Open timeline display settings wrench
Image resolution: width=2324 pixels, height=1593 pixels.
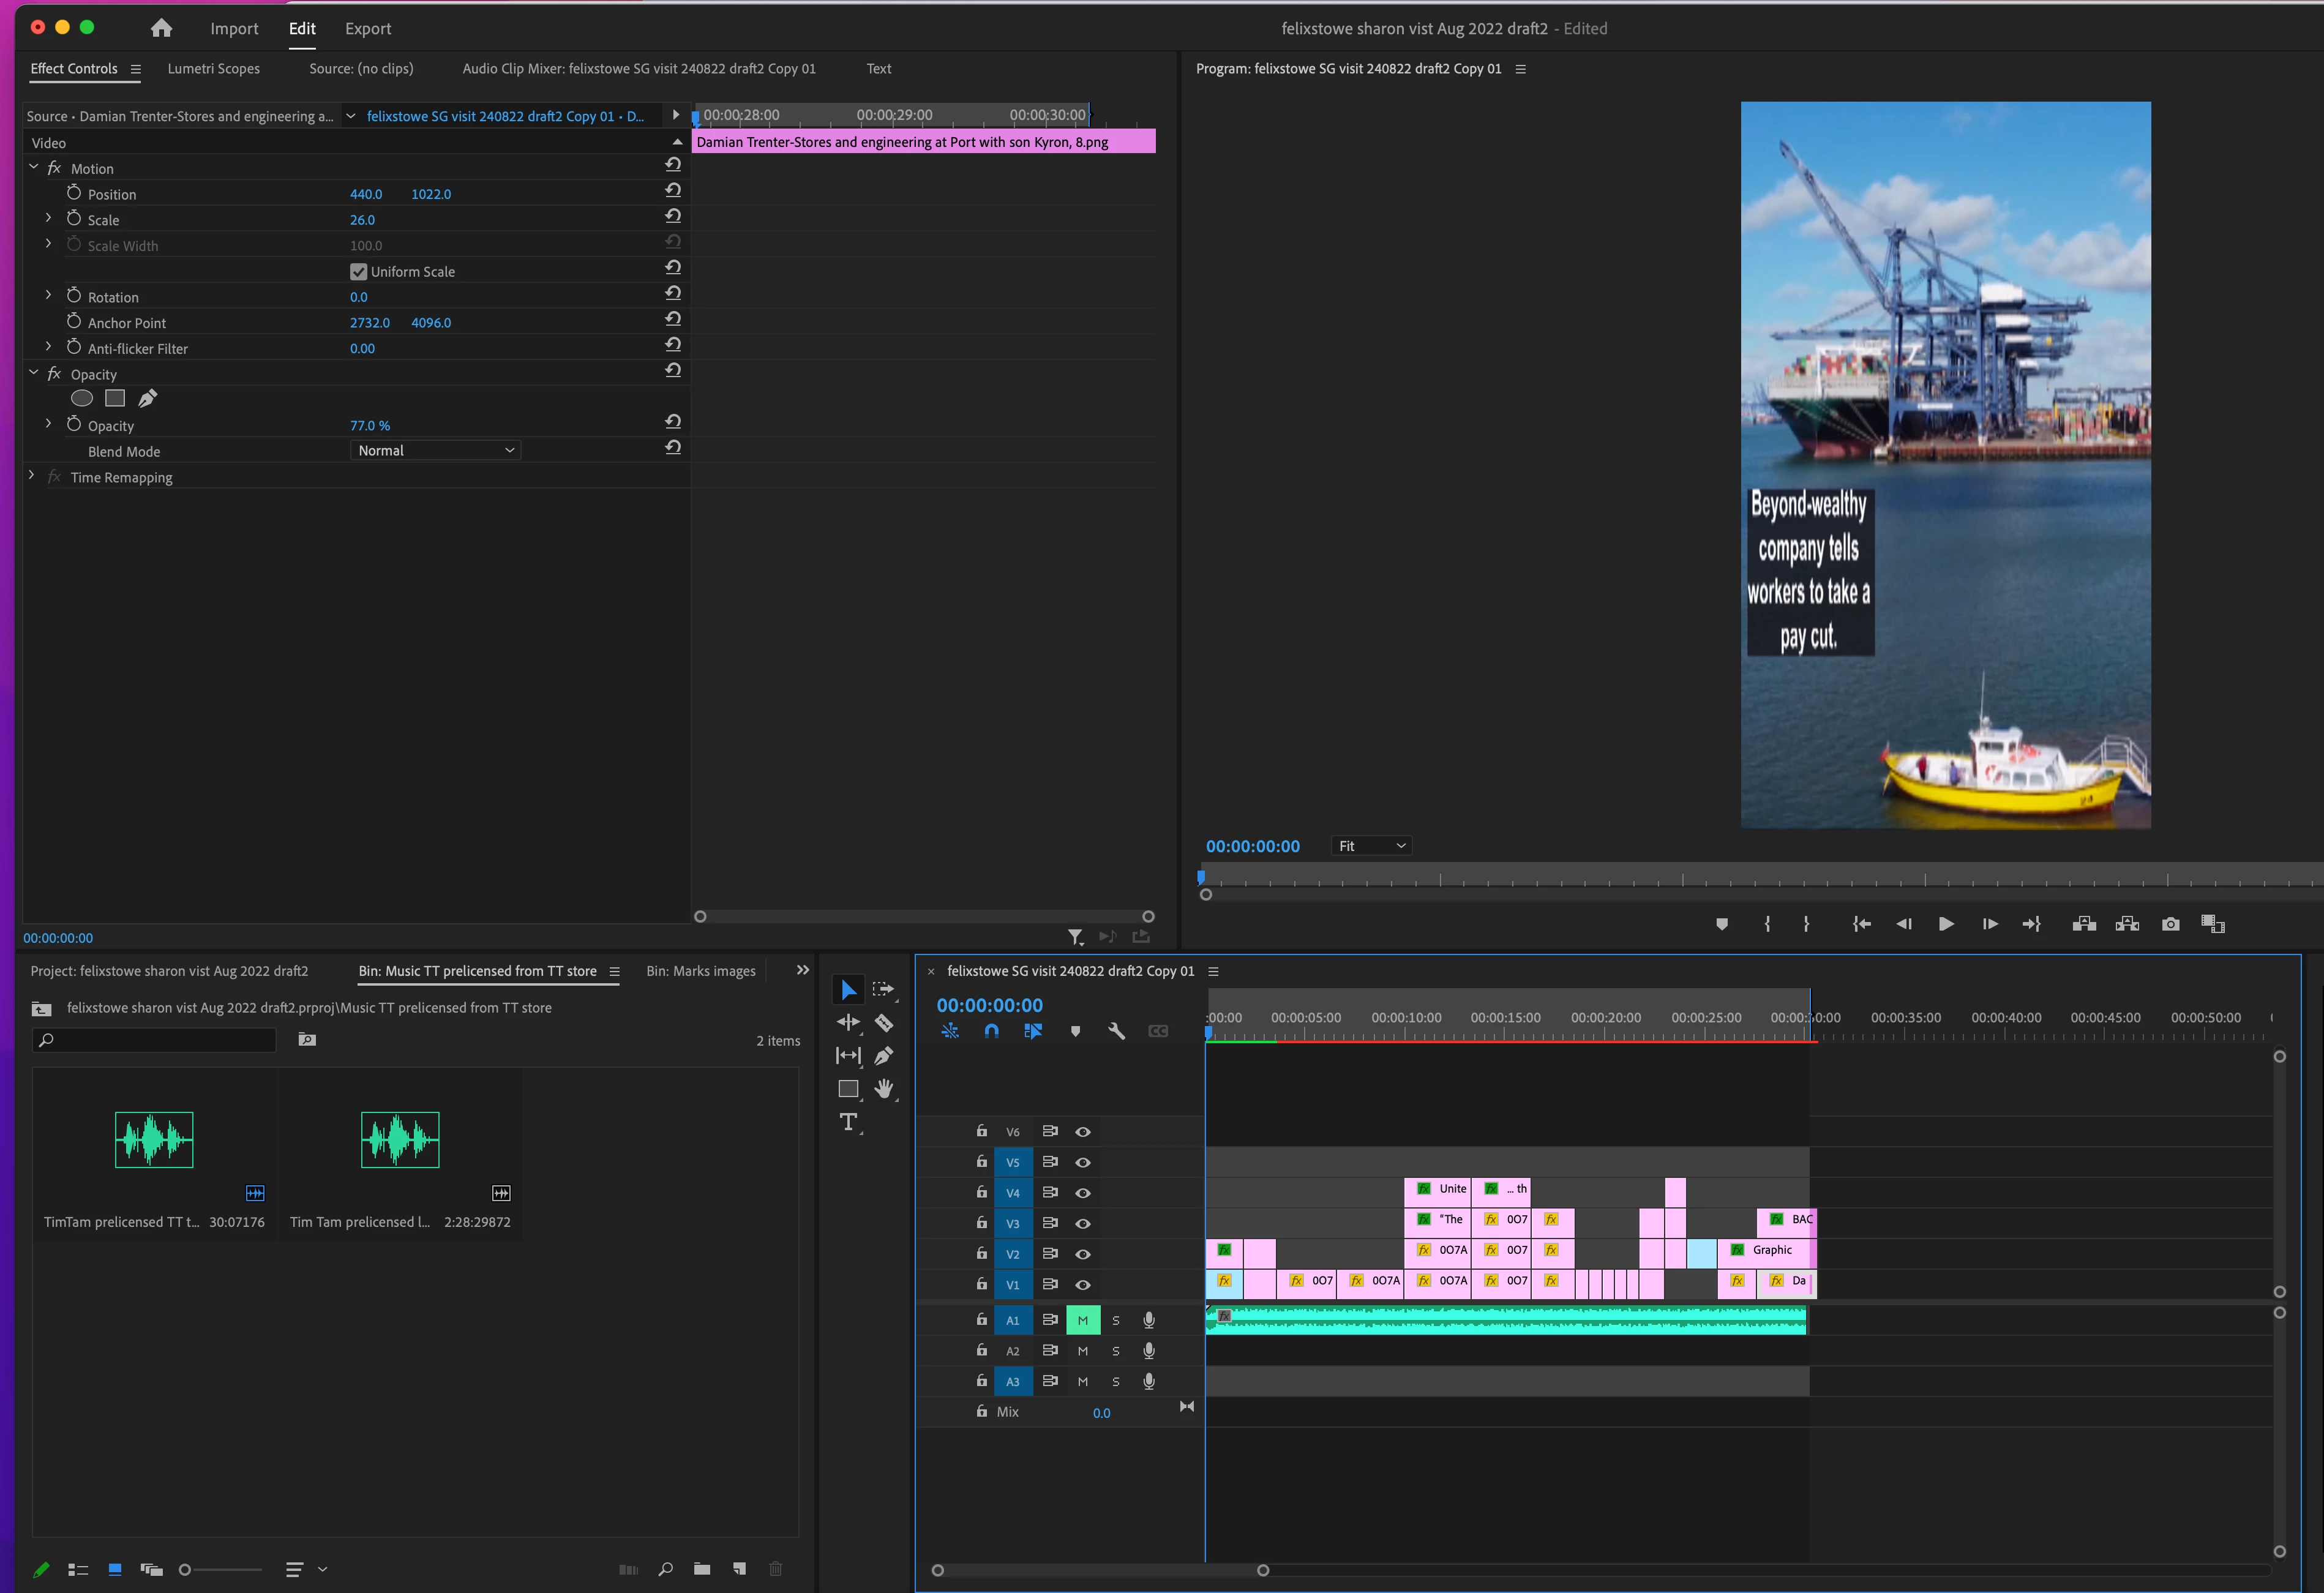click(1116, 1031)
